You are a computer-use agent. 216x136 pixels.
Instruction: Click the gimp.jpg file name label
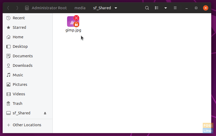click(73, 30)
